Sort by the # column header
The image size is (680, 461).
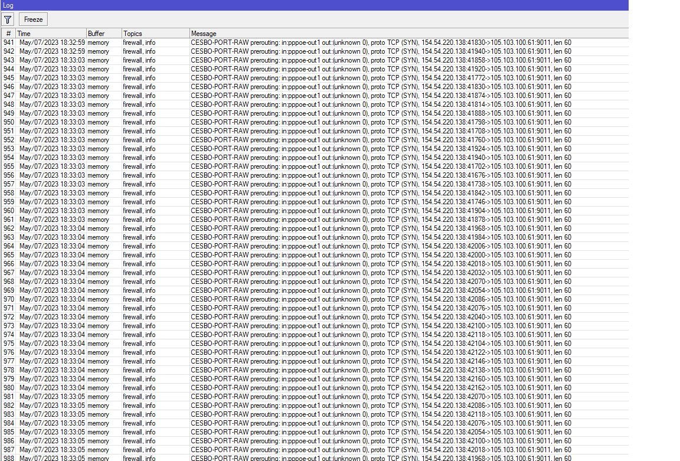[x=9, y=34]
